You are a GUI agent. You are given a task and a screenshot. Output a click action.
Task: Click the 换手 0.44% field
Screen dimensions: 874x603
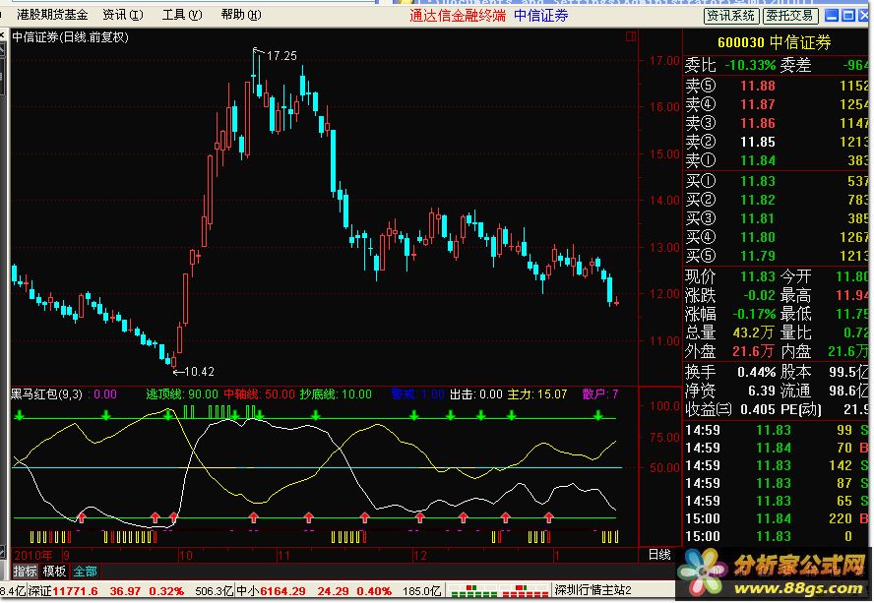[729, 372]
